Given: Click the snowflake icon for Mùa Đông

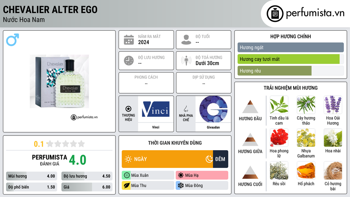Looking at the screenshot, I should [x=180, y=185].
